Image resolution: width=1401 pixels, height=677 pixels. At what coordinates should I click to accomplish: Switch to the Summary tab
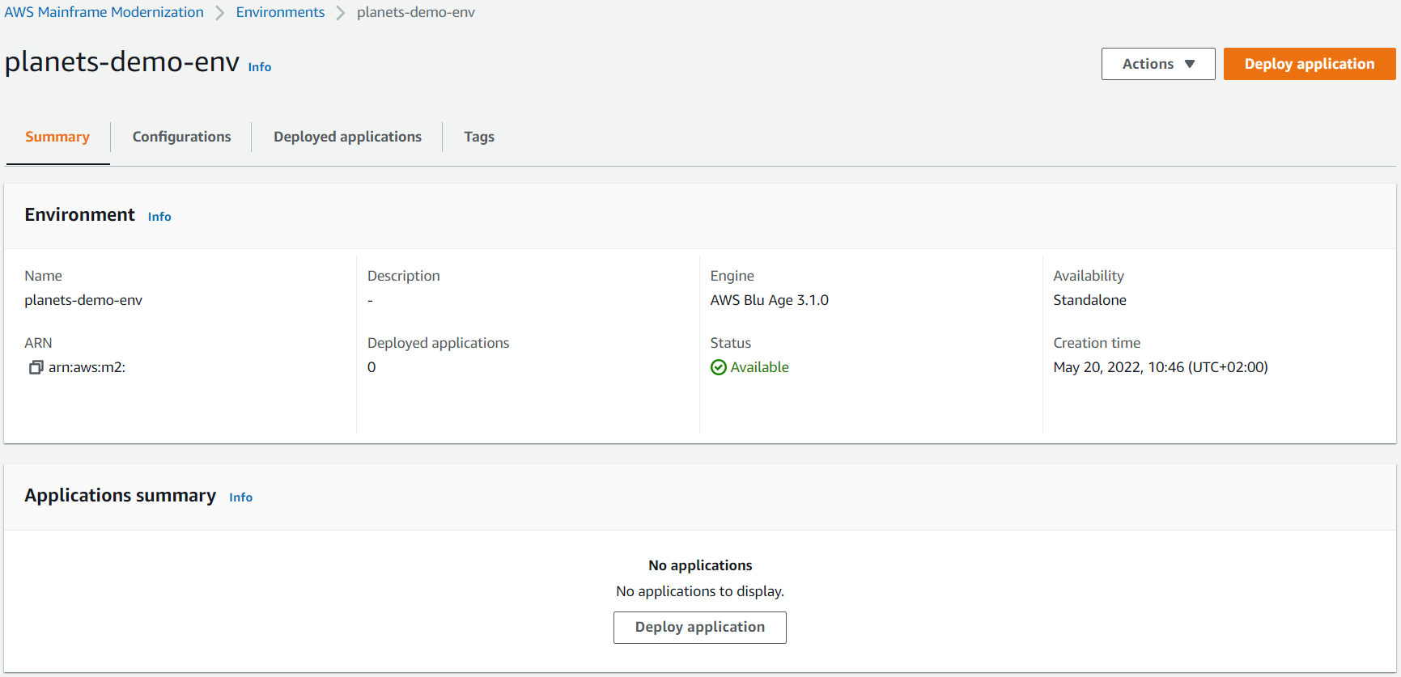click(x=57, y=137)
